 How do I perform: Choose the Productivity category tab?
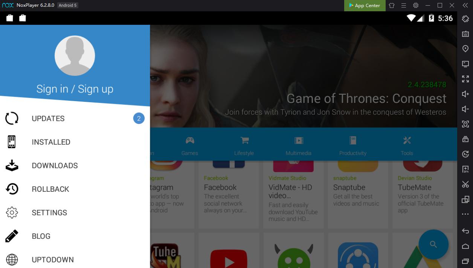[352, 145]
